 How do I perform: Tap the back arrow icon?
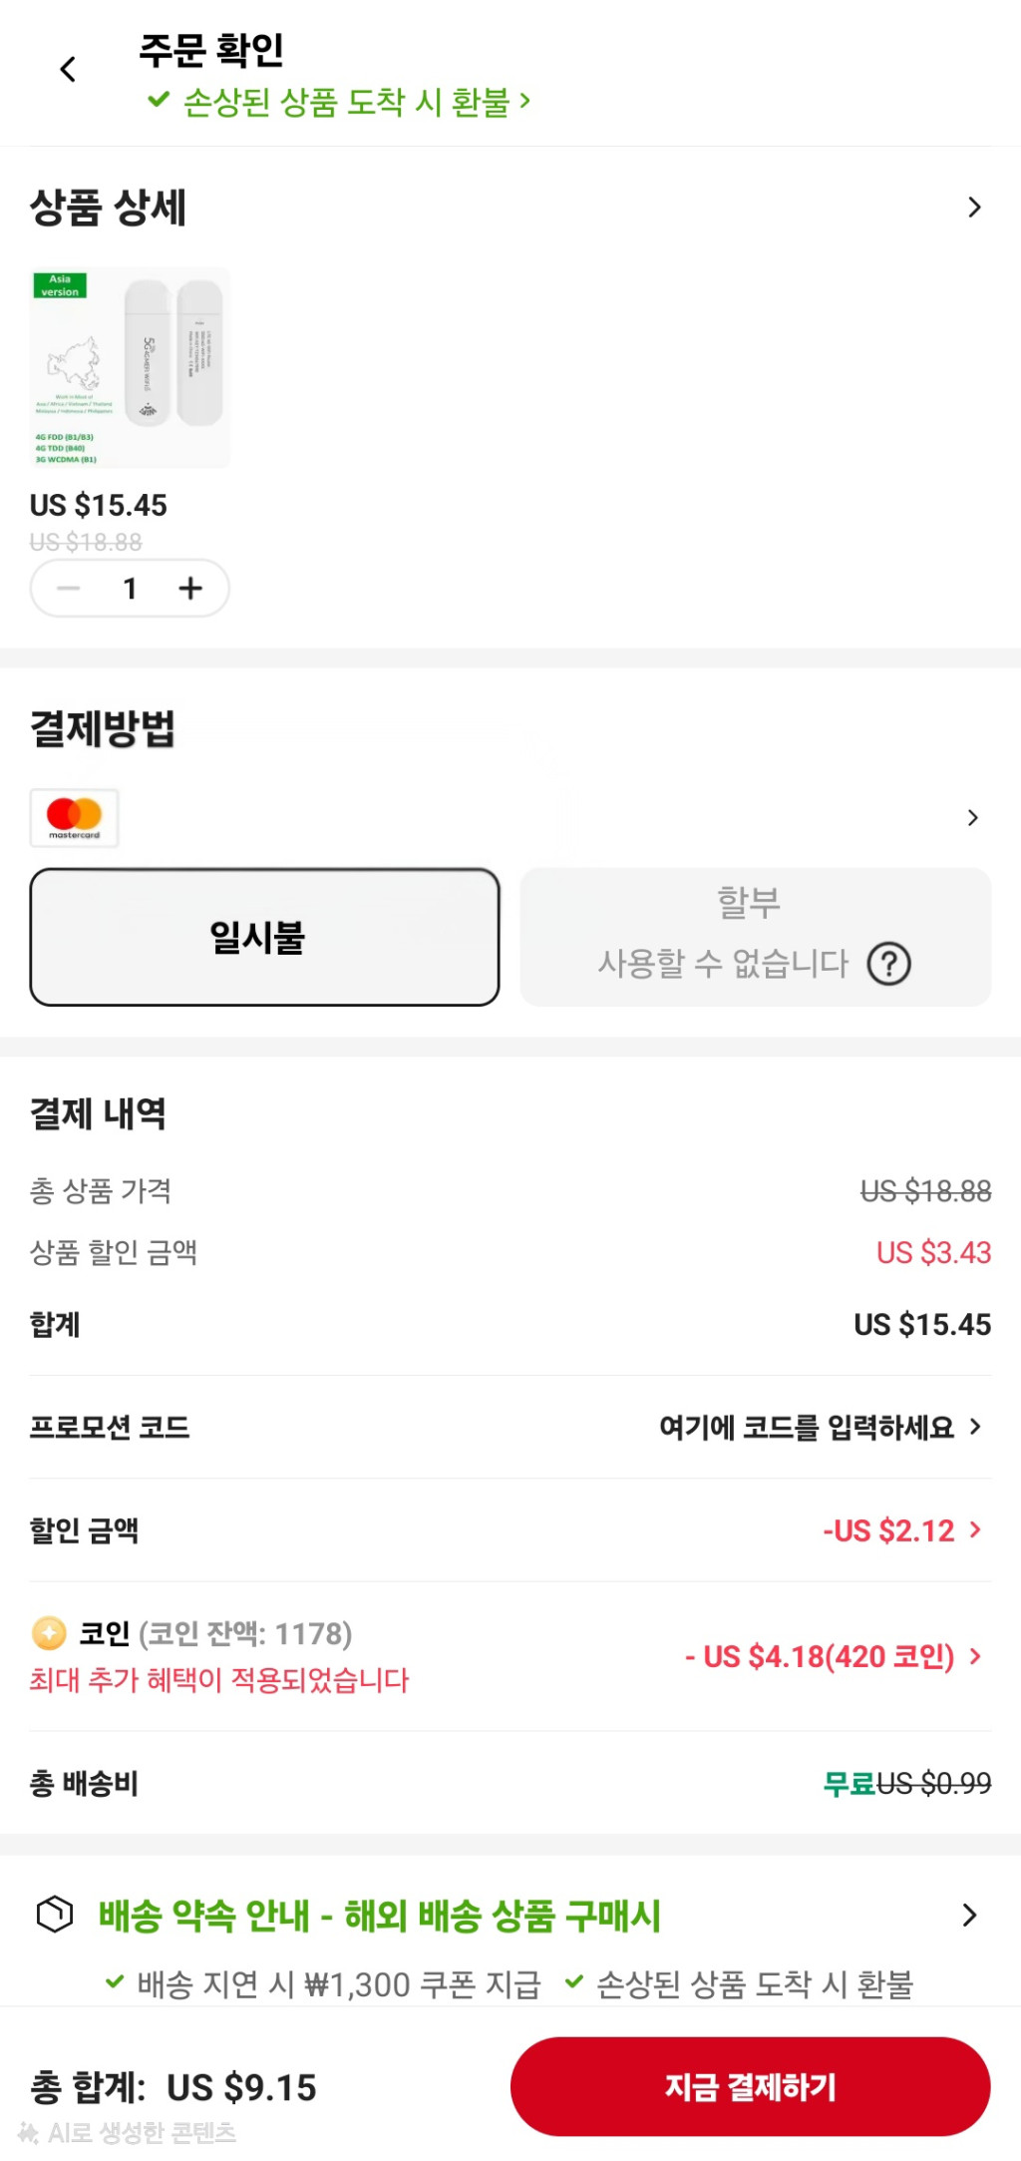[x=68, y=70]
